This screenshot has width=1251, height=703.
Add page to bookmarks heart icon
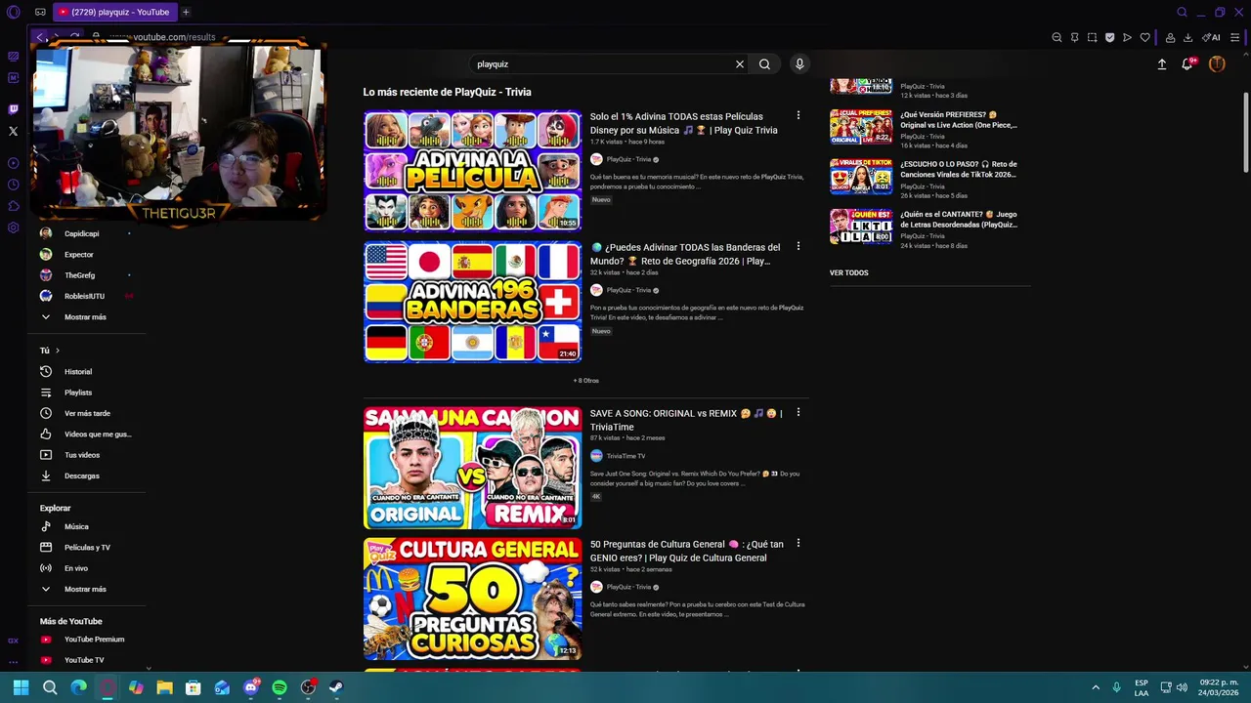point(1145,37)
